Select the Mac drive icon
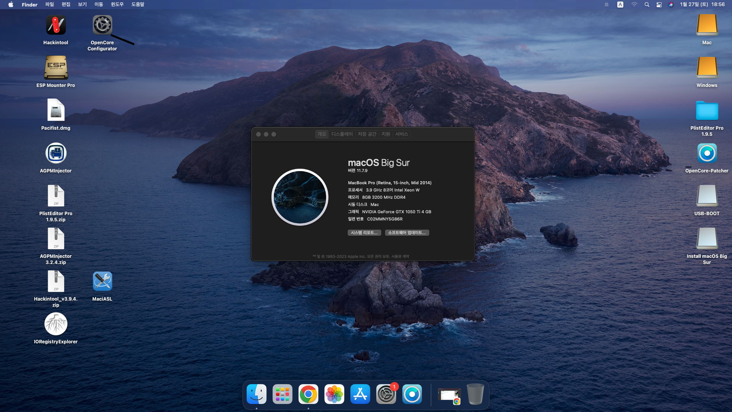Image resolution: width=732 pixels, height=412 pixels. pos(707,25)
